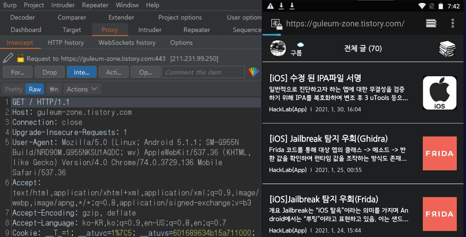Open the Help menu
Viewport: 466px width, 237px height.
152,5
